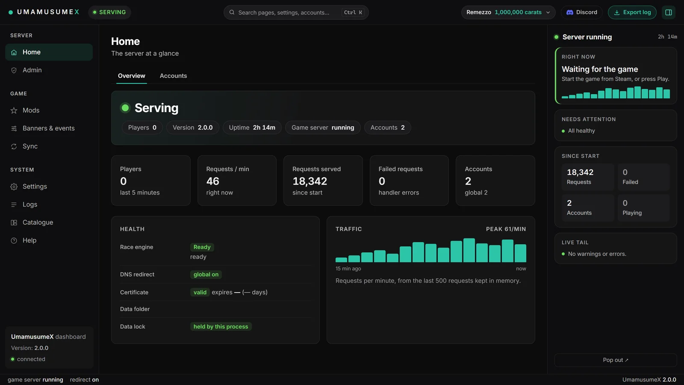Click No warnings or errors text

[597, 254]
